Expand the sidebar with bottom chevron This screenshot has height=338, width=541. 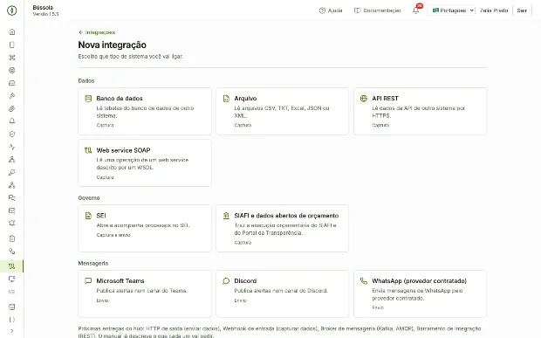point(11,331)
